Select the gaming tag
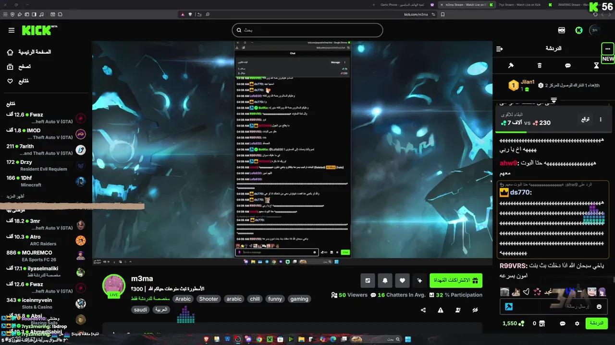The image size is (615, 345). click(299, 299)
